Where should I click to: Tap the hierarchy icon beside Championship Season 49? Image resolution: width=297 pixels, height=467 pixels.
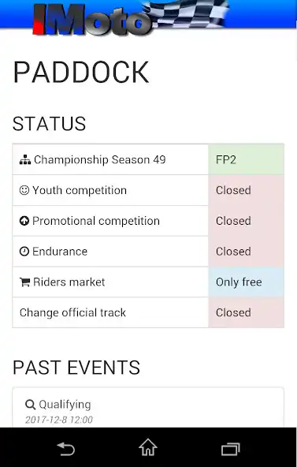[x=25, y=160]
